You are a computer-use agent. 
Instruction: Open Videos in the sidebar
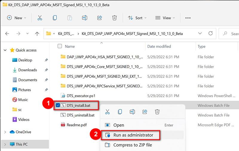tap(24, 119)
